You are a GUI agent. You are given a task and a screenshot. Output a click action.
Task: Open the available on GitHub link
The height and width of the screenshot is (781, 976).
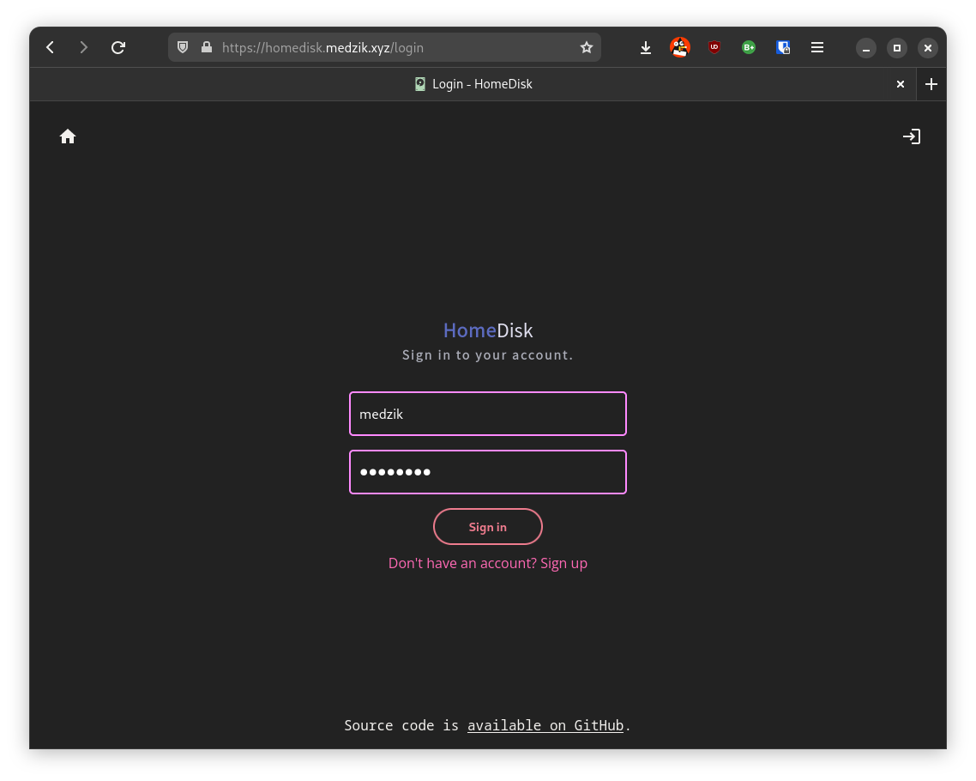(545, 725)
